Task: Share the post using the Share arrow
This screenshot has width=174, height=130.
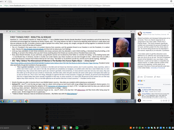Action: (x=157, y=77)
